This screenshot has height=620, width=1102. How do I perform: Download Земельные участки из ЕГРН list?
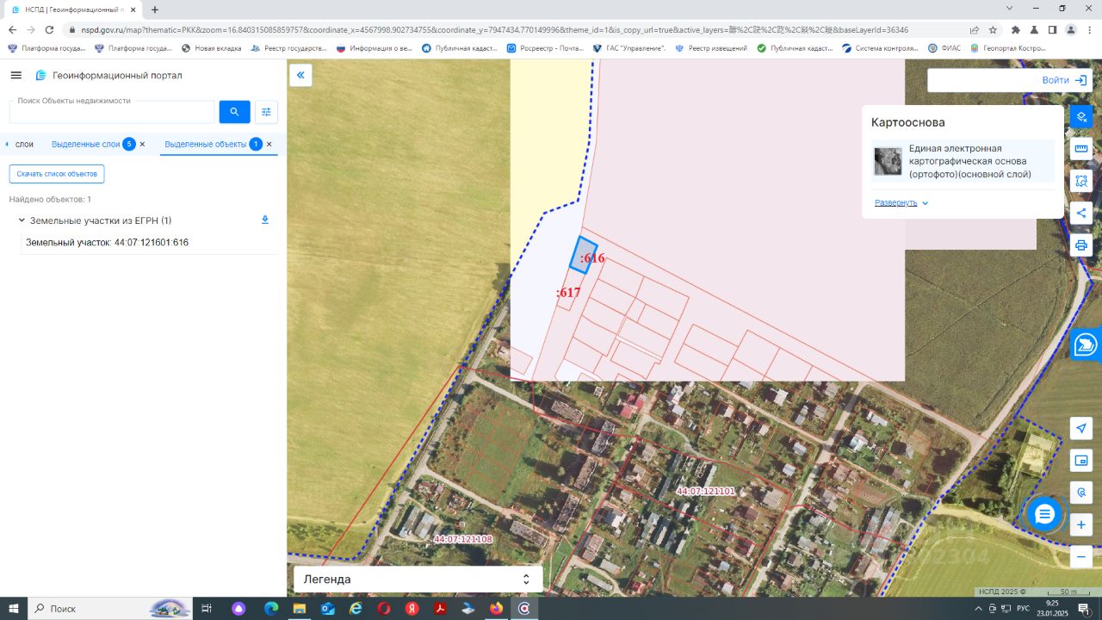click(265, 220)
